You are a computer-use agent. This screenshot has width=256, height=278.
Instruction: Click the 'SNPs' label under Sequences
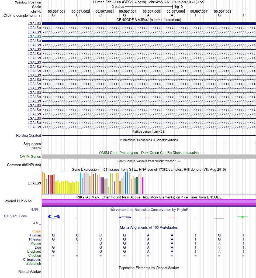pos(36,148)
